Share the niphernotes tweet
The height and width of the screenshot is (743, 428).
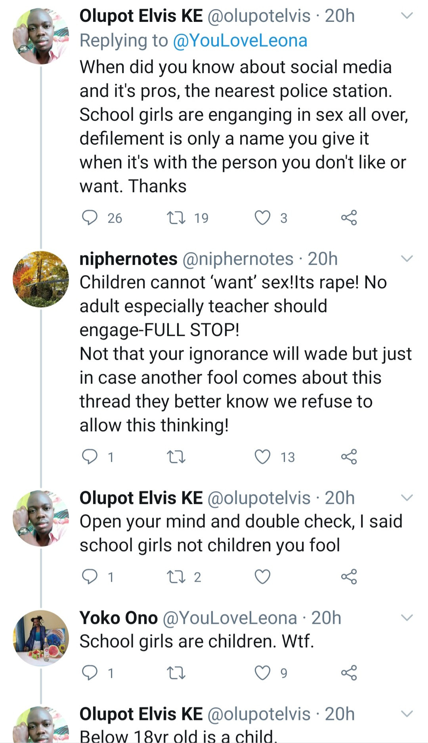pyautogui.click(x=349, y=457)
